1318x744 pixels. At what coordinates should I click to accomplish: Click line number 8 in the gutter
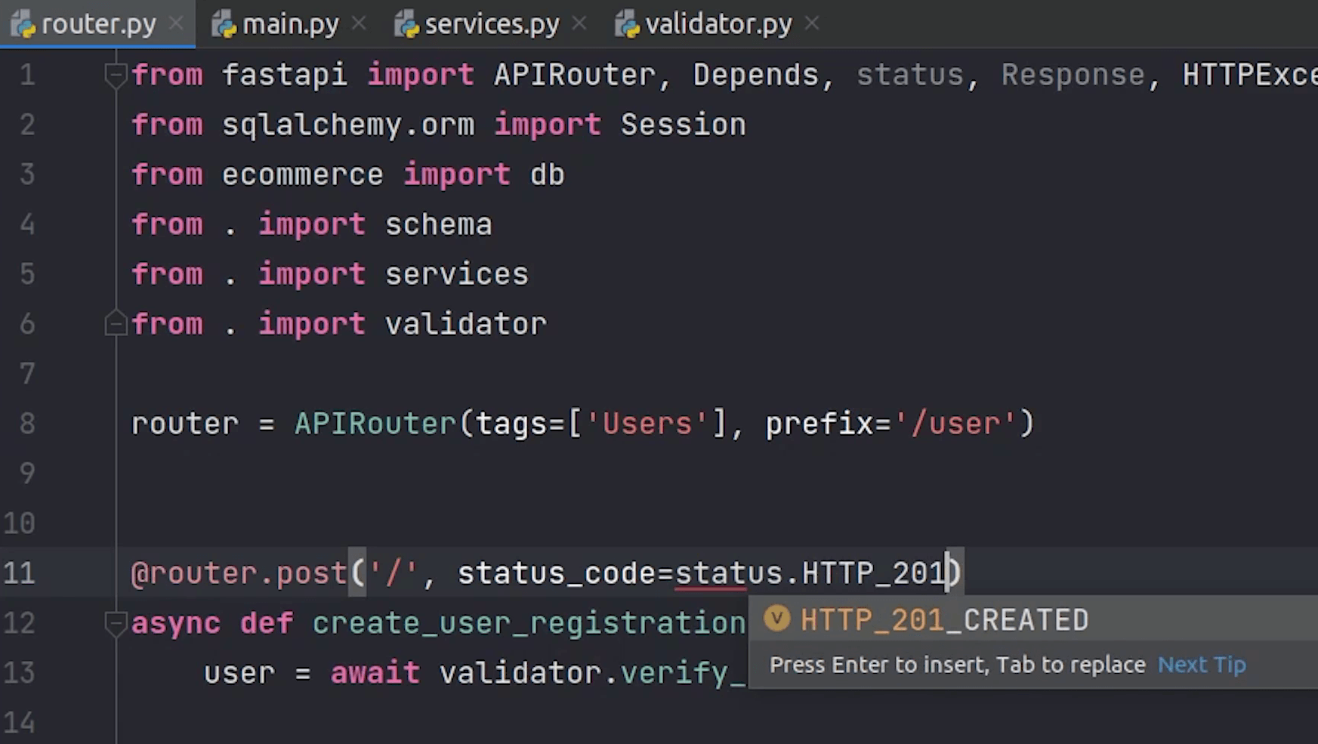point(27,424)
